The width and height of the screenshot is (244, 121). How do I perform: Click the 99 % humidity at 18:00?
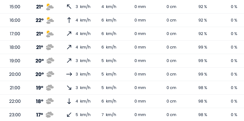pos(203,47)
